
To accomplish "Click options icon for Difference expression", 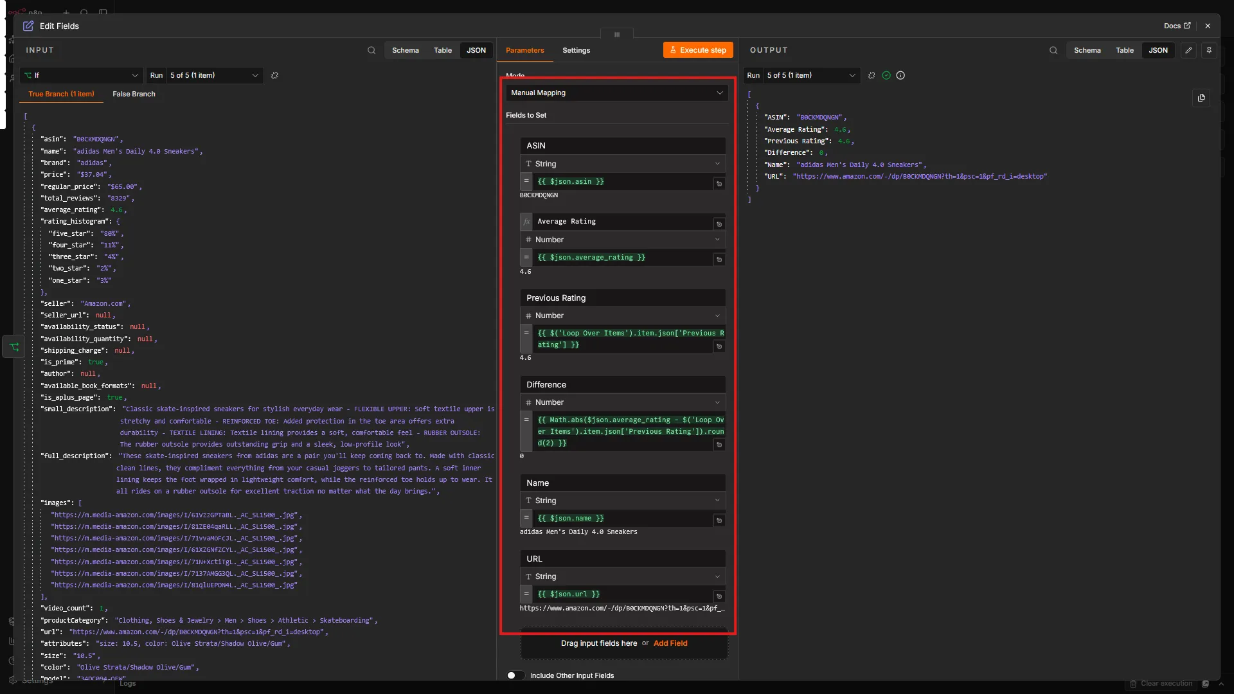I will 719,445.
